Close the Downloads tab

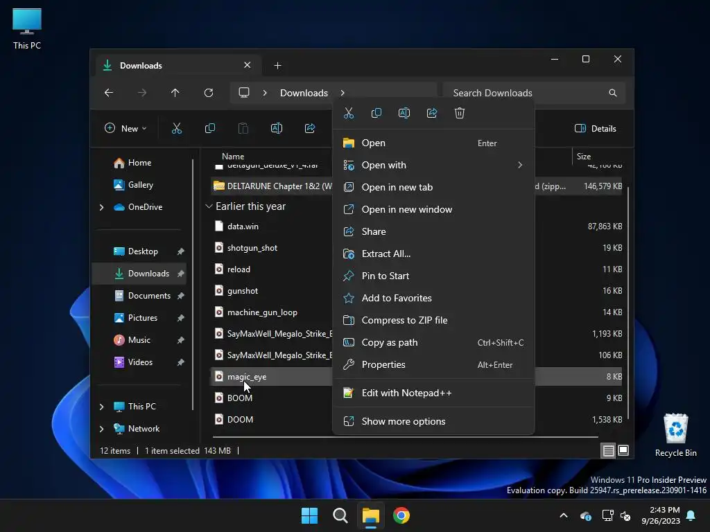248,65
